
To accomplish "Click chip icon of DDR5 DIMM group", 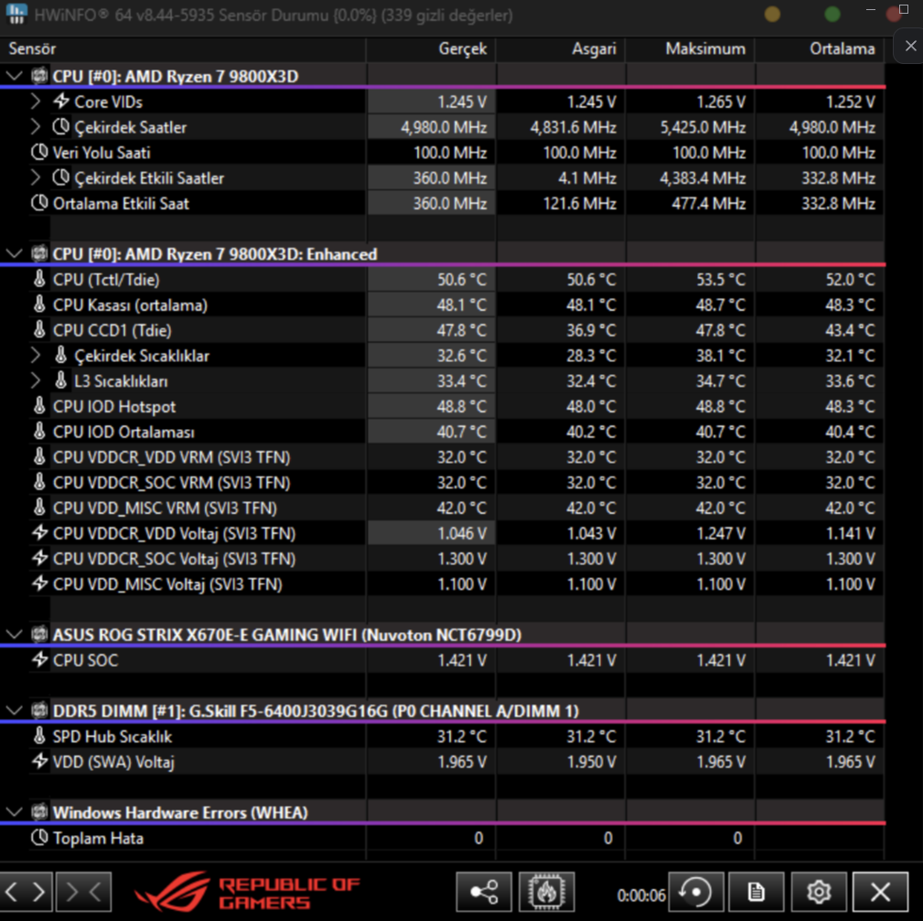I will [39, 711].
